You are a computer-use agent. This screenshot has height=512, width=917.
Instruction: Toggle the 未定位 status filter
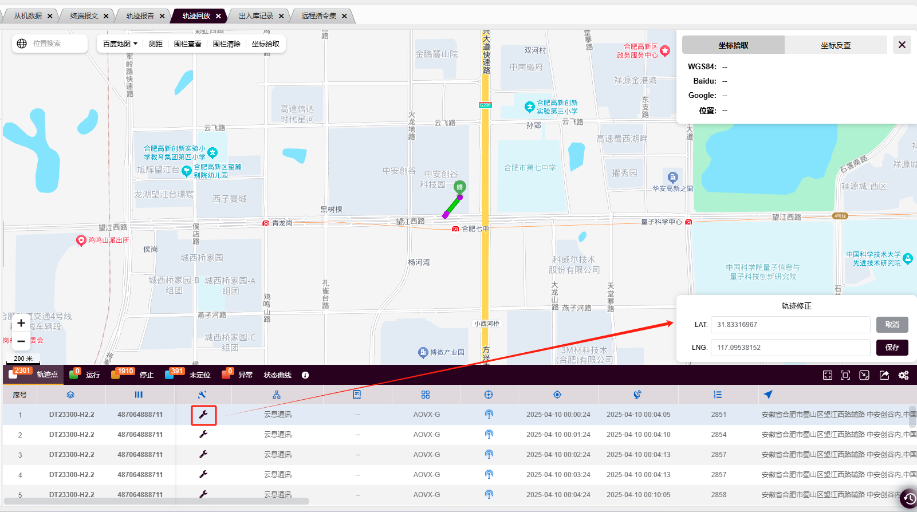pos(188,375)
